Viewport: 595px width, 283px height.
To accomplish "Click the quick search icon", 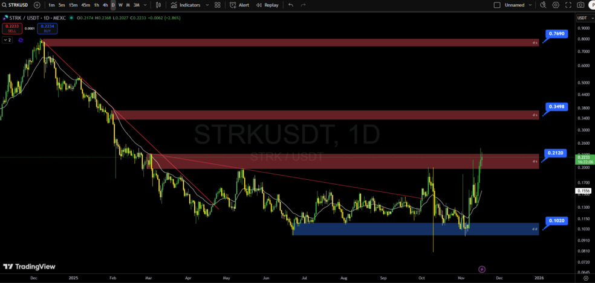I will tap(543, 5).
